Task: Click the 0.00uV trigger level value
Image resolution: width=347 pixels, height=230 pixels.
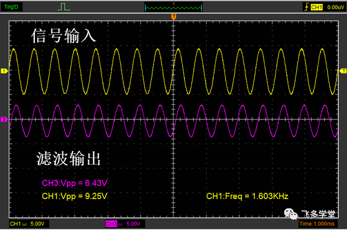Action: point(335,7)
